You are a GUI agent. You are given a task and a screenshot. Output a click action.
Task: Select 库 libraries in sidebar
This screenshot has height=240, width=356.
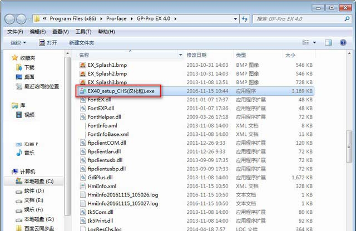pos(18,105)
